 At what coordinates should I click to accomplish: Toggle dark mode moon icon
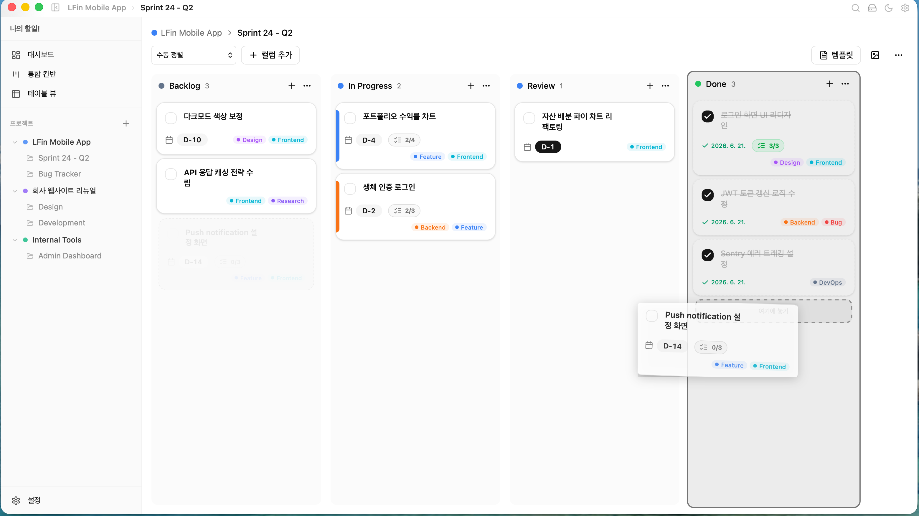888,8
